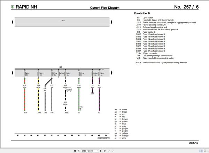Image resolution: width=209 pixels, height=153 pixels.
Task: Click the J345 label under red-green wire
Action: 25,113
